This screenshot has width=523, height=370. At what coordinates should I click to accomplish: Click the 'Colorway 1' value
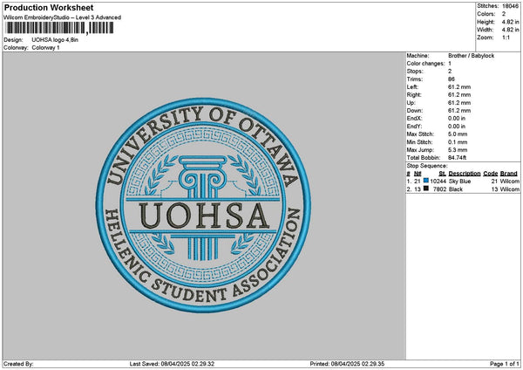click(x=45, y=48)
